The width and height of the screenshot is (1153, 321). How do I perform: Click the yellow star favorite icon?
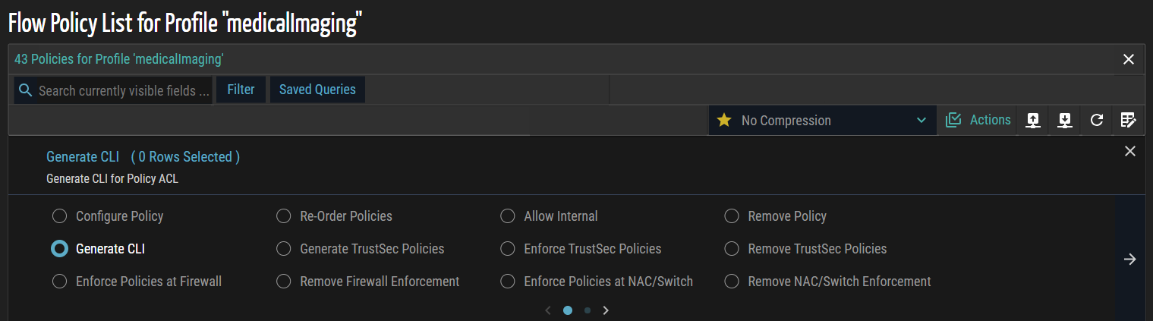point(724,120)
